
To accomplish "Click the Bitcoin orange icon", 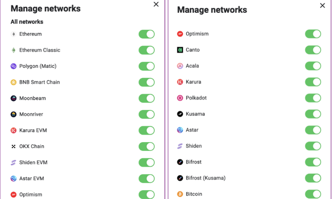I will click(180, 194).
